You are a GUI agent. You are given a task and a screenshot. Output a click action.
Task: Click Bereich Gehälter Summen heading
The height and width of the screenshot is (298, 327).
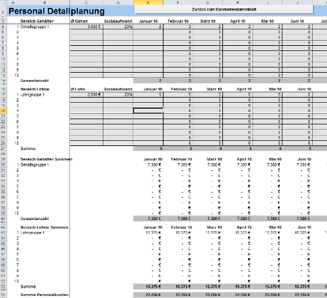(46, 159)
